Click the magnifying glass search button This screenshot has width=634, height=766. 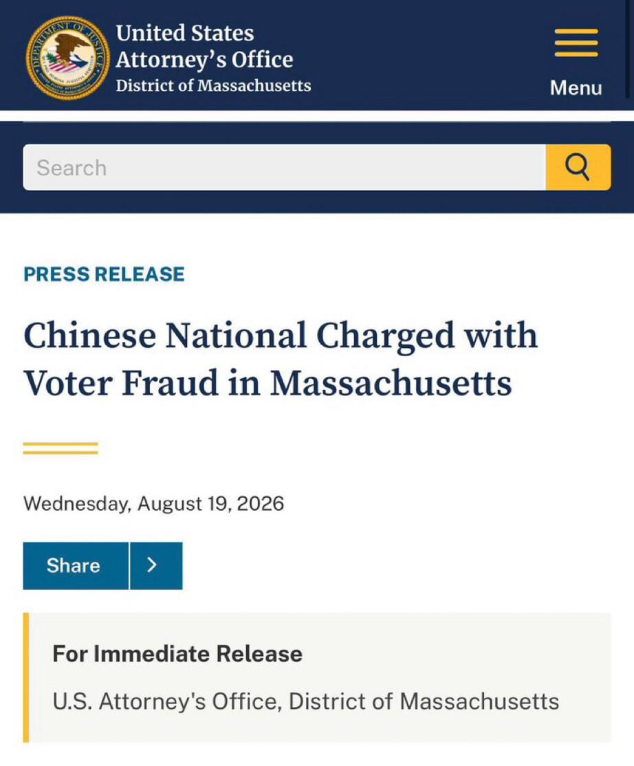pyautogui.click(x=578, y=167)
